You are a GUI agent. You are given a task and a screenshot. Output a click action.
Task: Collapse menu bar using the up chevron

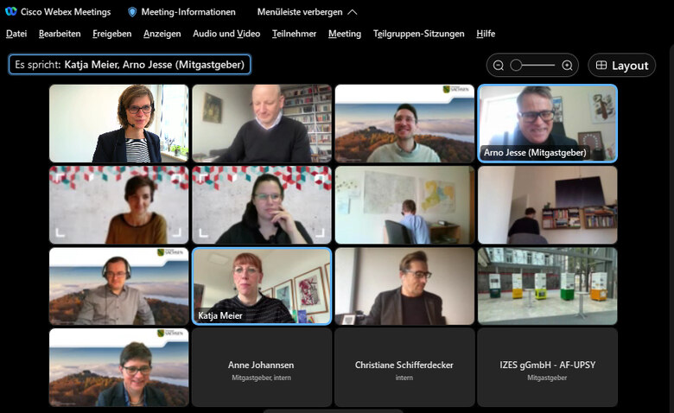pos(352,12)
